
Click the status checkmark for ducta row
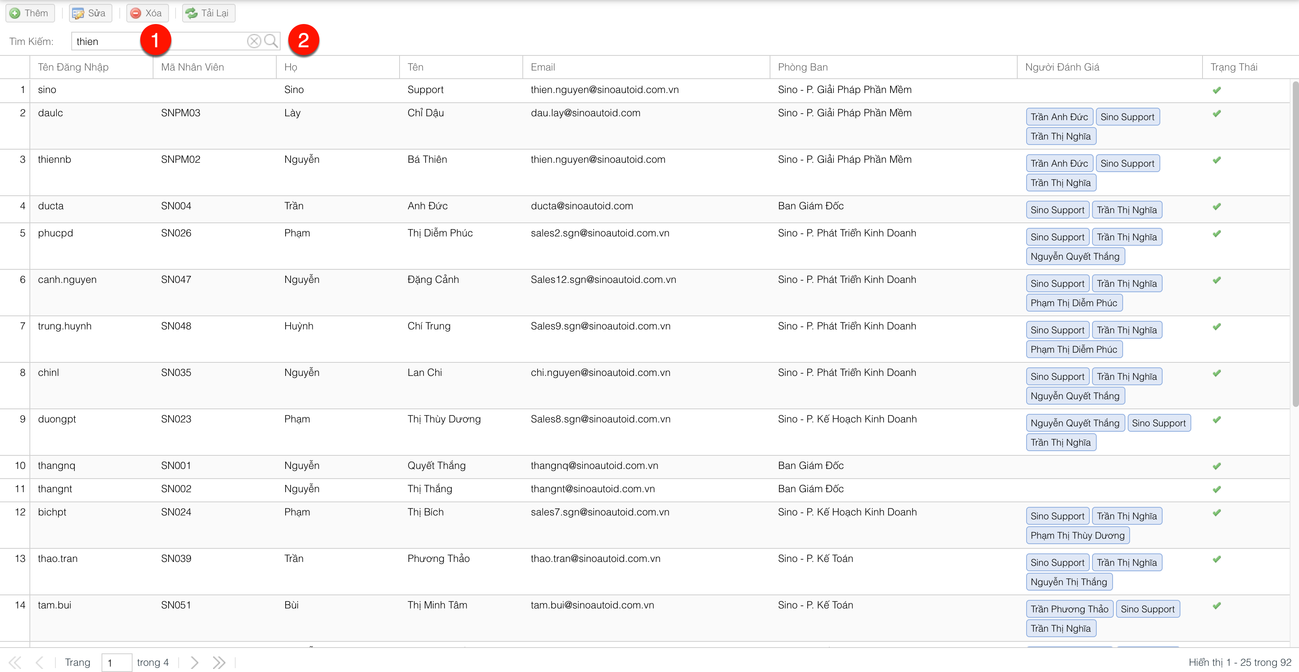1216,206
